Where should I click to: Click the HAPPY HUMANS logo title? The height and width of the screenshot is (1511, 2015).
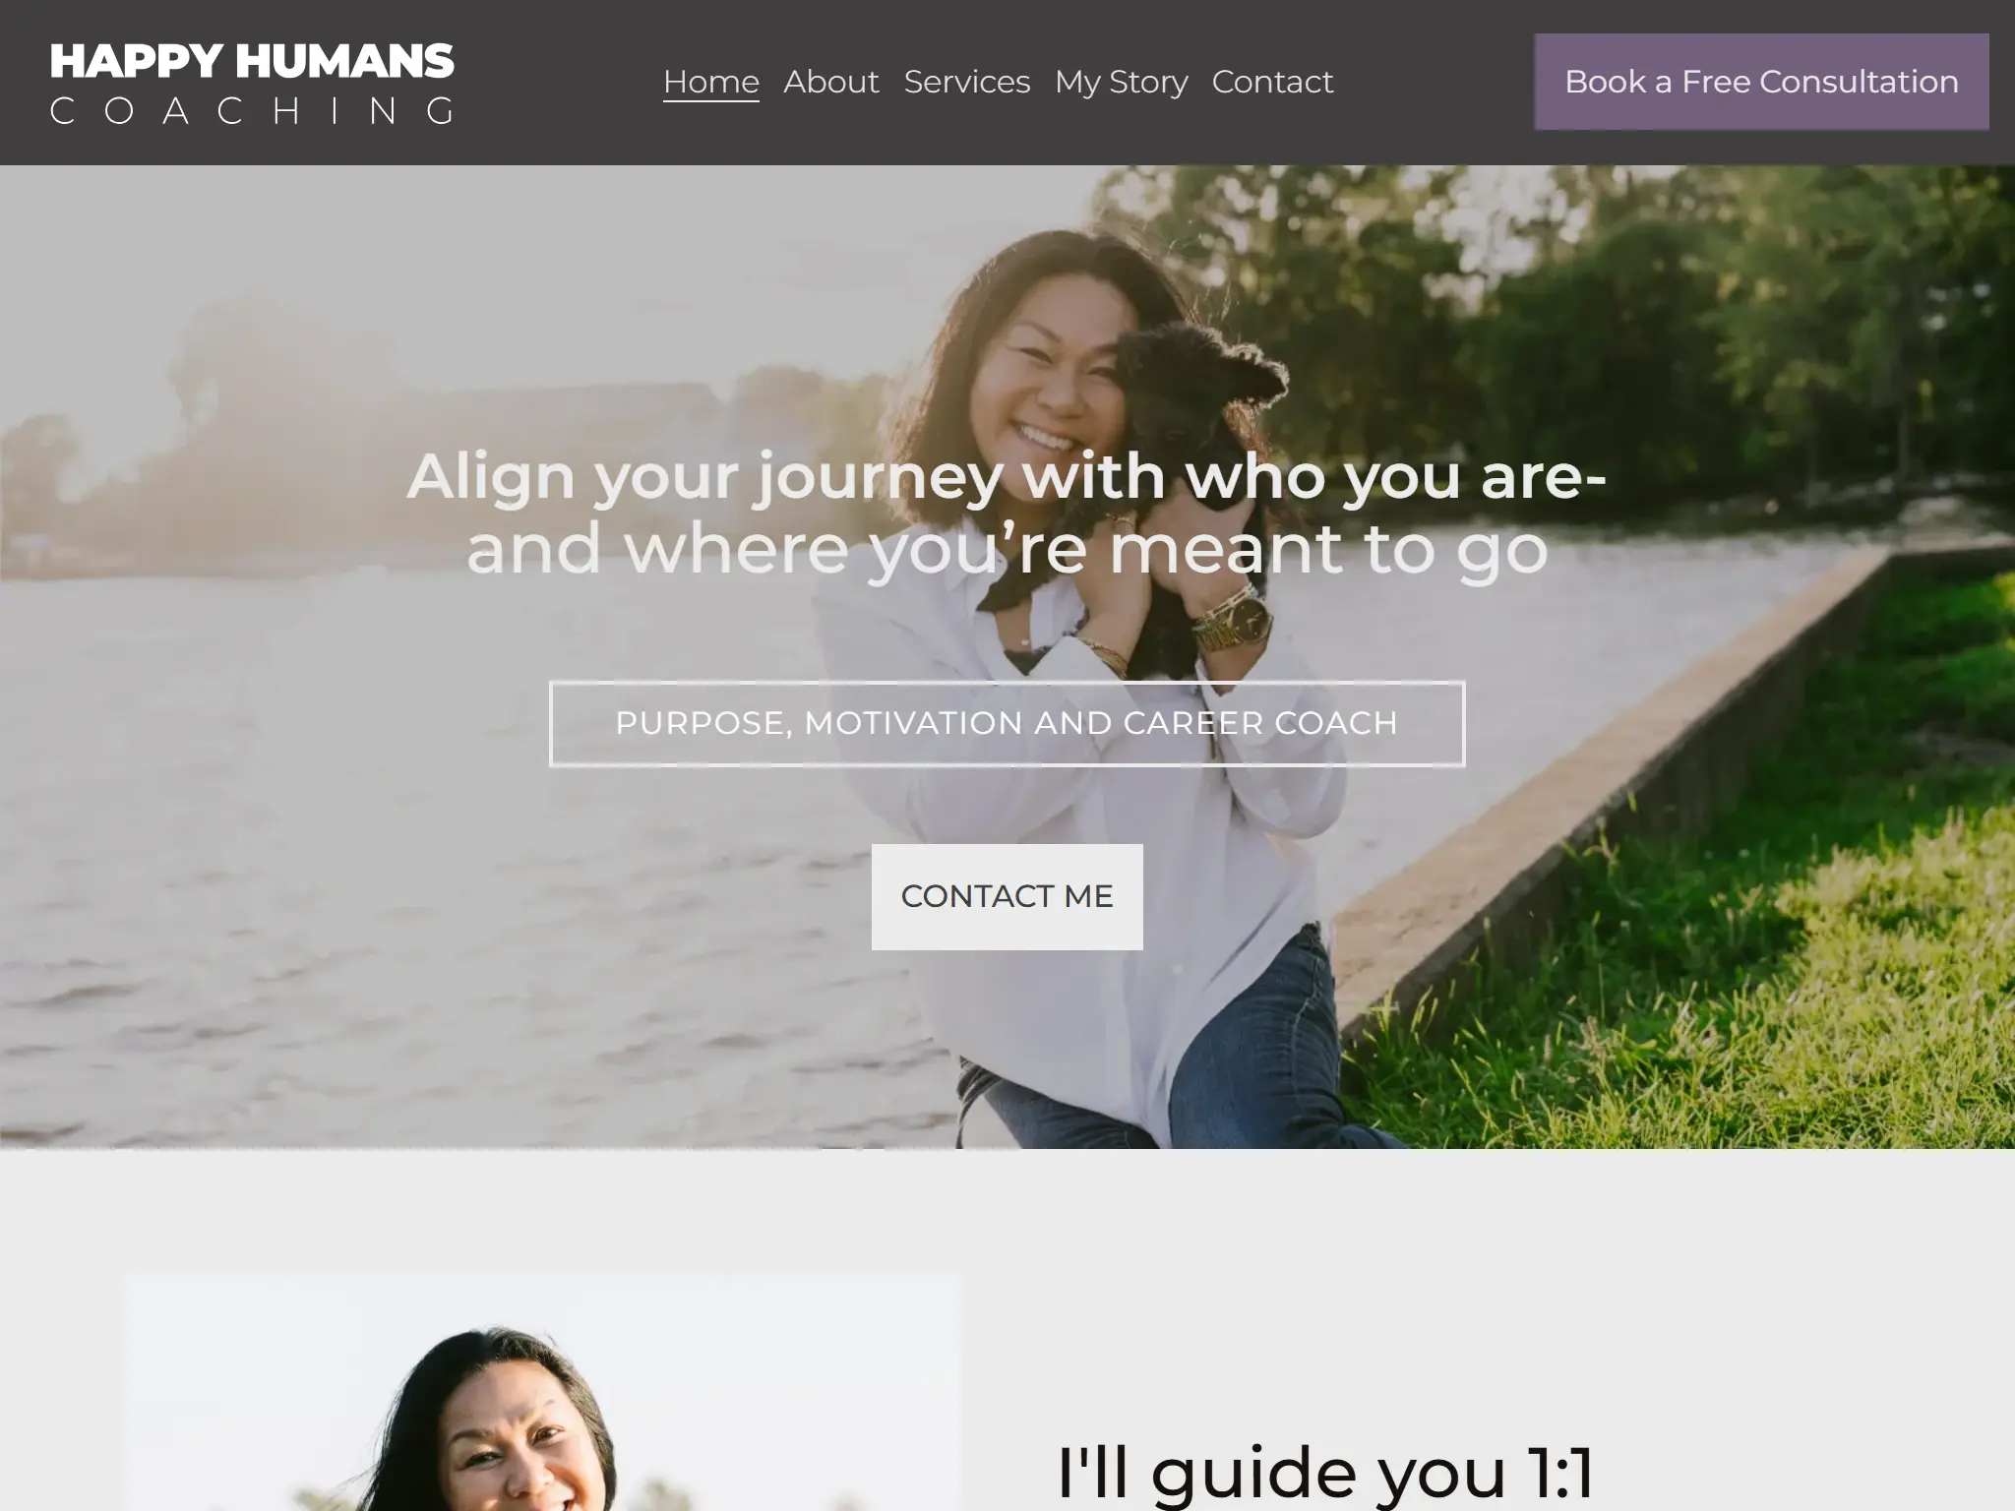pyautogui.click(x=252, y=61)
